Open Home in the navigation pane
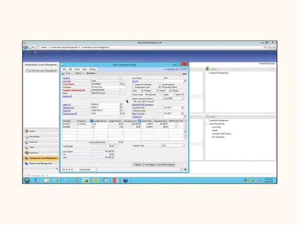Image resolution: width=300 pixels, height=225 pixels. pos(41,131)
